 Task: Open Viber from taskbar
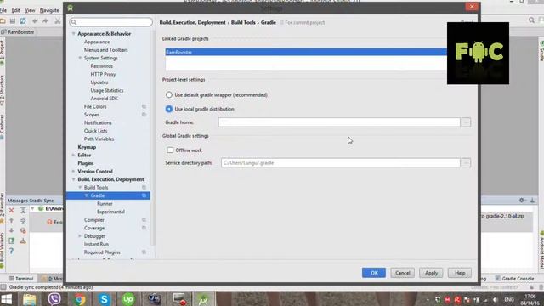(x=54, y=299)
